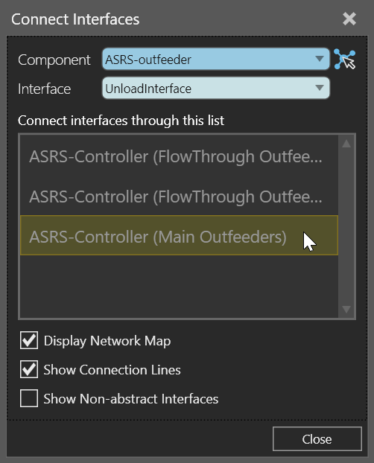Uncheck the Display Network Map checkbox
Screen dimensions: 374x463
(29, 340)
